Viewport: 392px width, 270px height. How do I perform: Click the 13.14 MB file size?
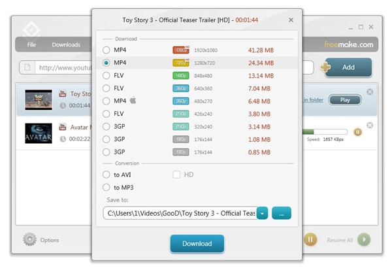point(261,76)
